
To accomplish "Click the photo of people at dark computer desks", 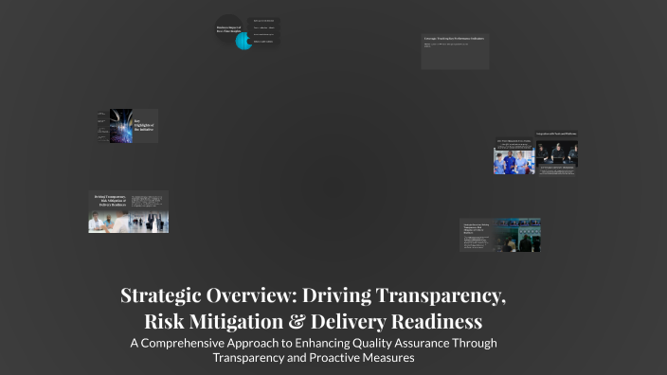I will click(556, 152).
